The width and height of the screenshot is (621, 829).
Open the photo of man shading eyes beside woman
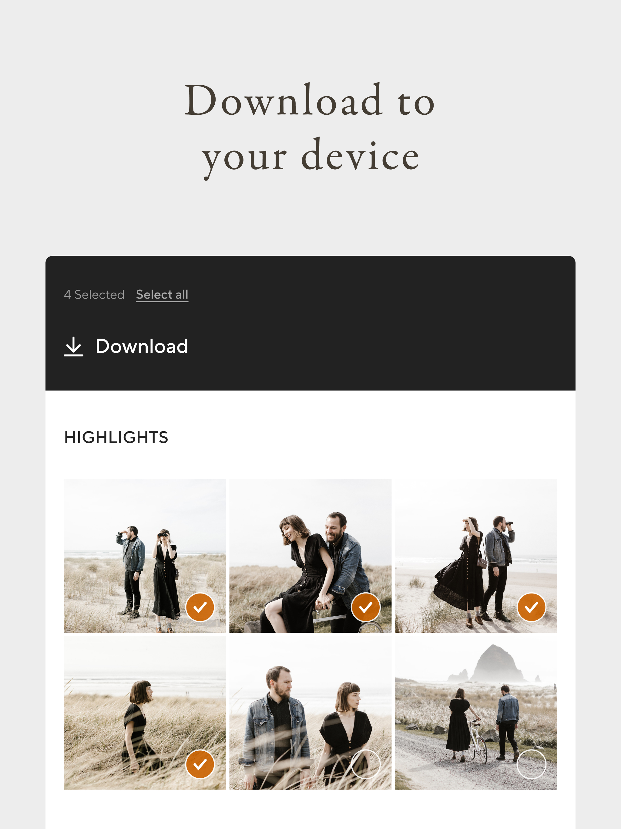click(x=145, y=556)
